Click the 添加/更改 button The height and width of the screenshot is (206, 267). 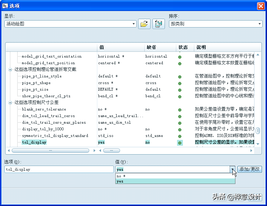pyautogui.click(x=249, y=169)
